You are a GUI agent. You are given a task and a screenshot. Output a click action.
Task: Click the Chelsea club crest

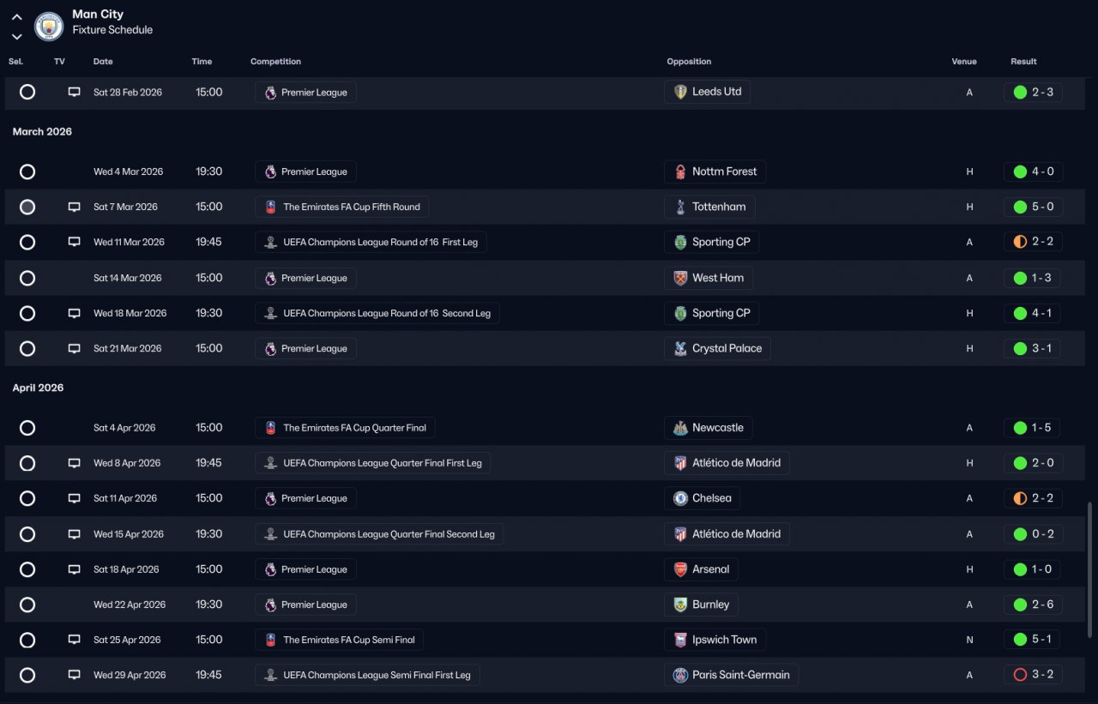(680, 498)
